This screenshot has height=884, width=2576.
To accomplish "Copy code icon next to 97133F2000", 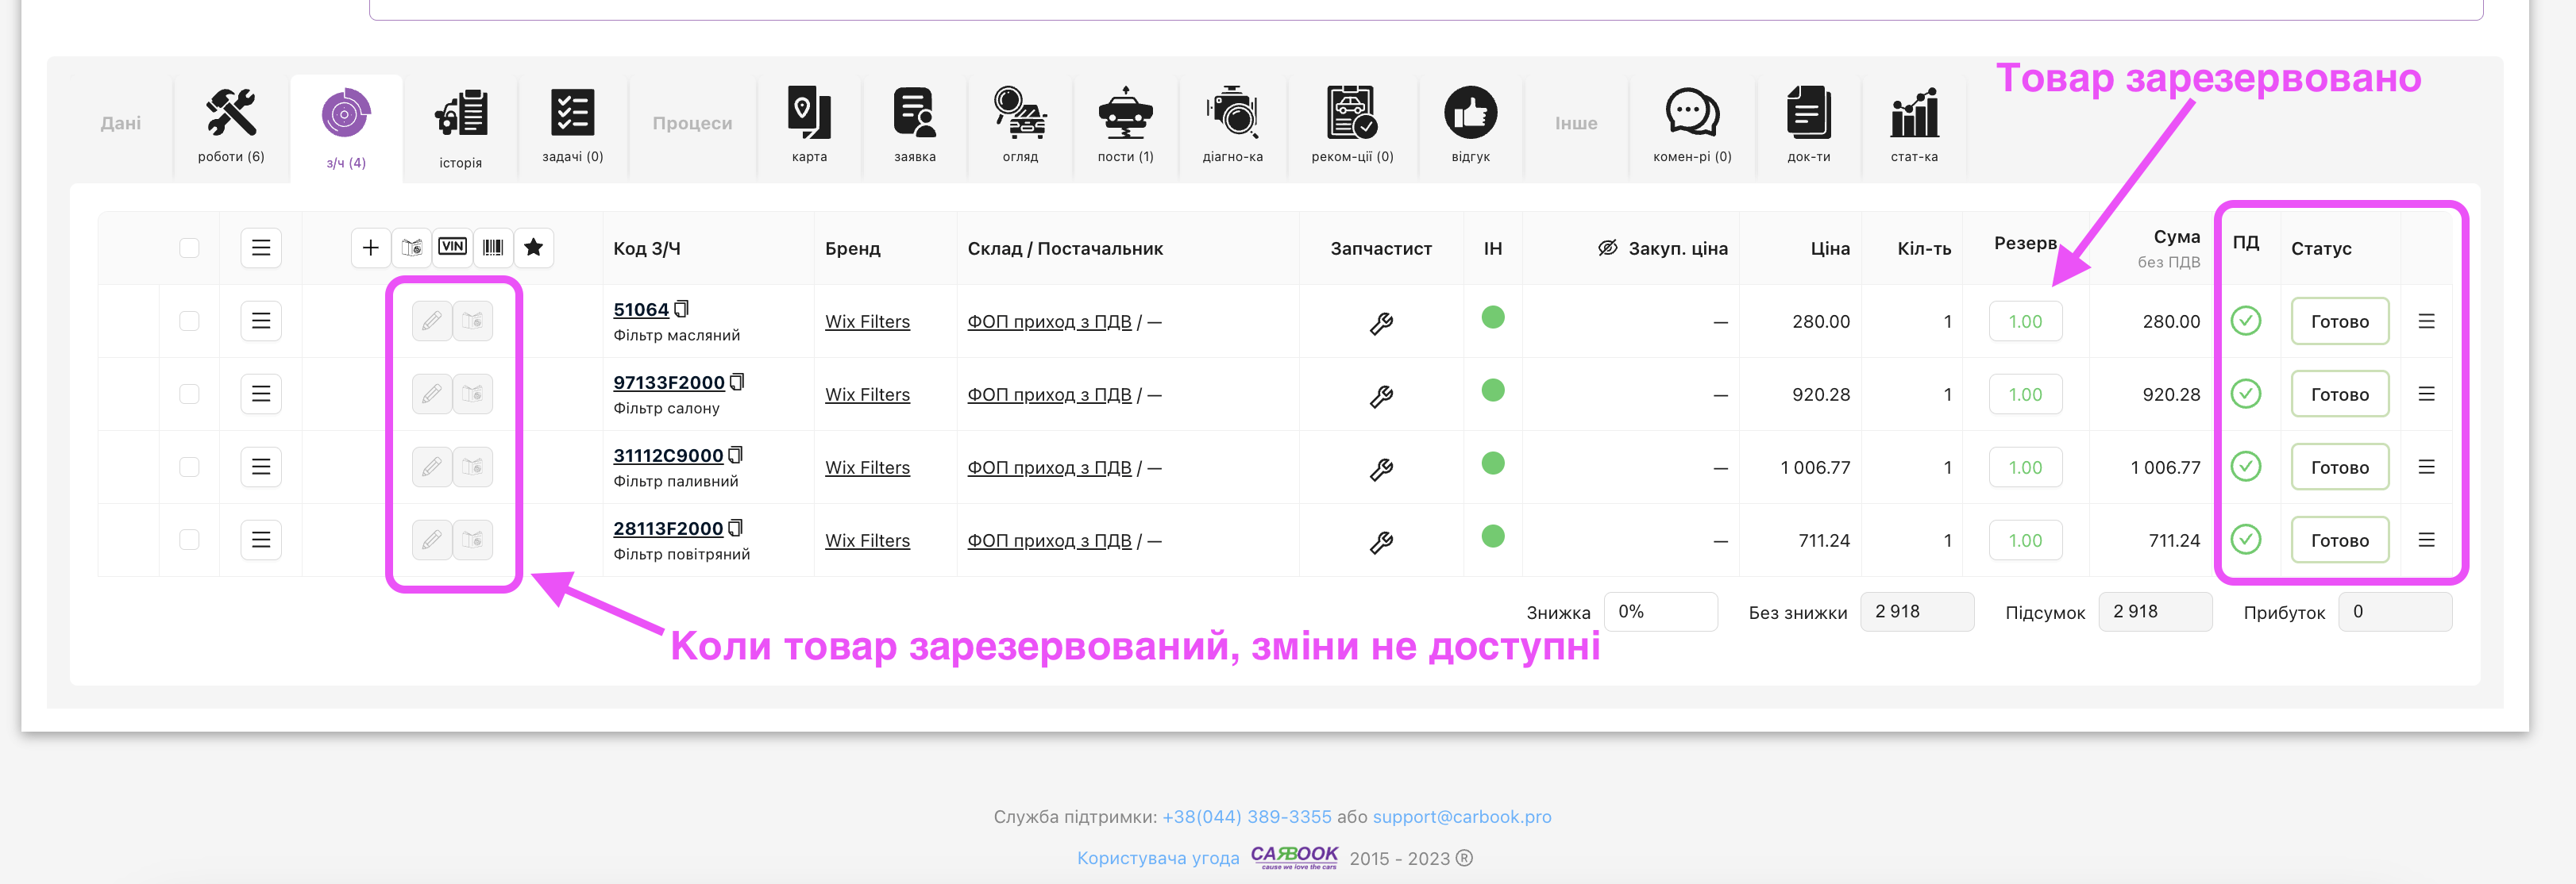I will pyautogui.click(x=738, y=382).
